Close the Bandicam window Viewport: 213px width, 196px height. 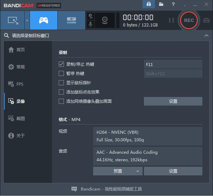pos(206,4)
